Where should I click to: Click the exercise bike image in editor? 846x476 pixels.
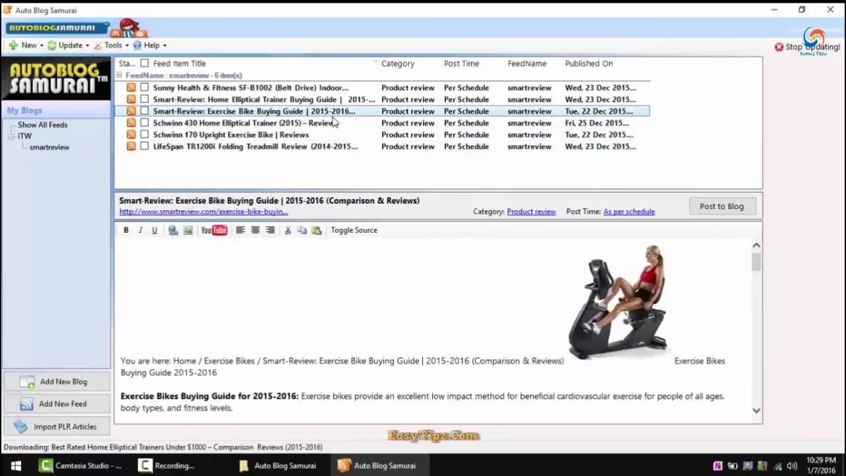coord(618,301)
